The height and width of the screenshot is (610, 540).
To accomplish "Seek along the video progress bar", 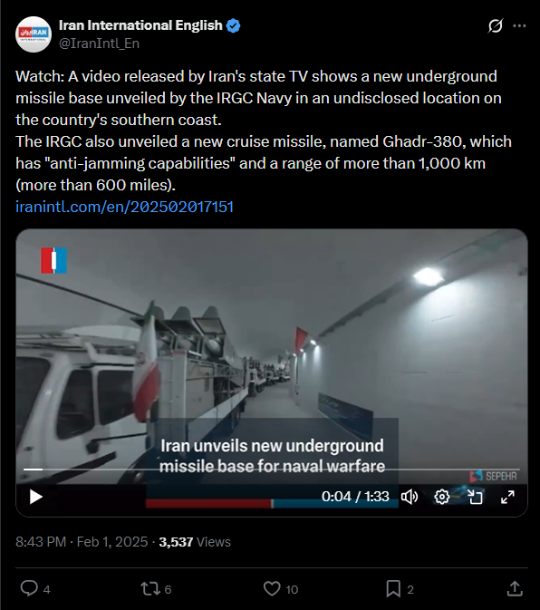I will [x=272, y=470].
